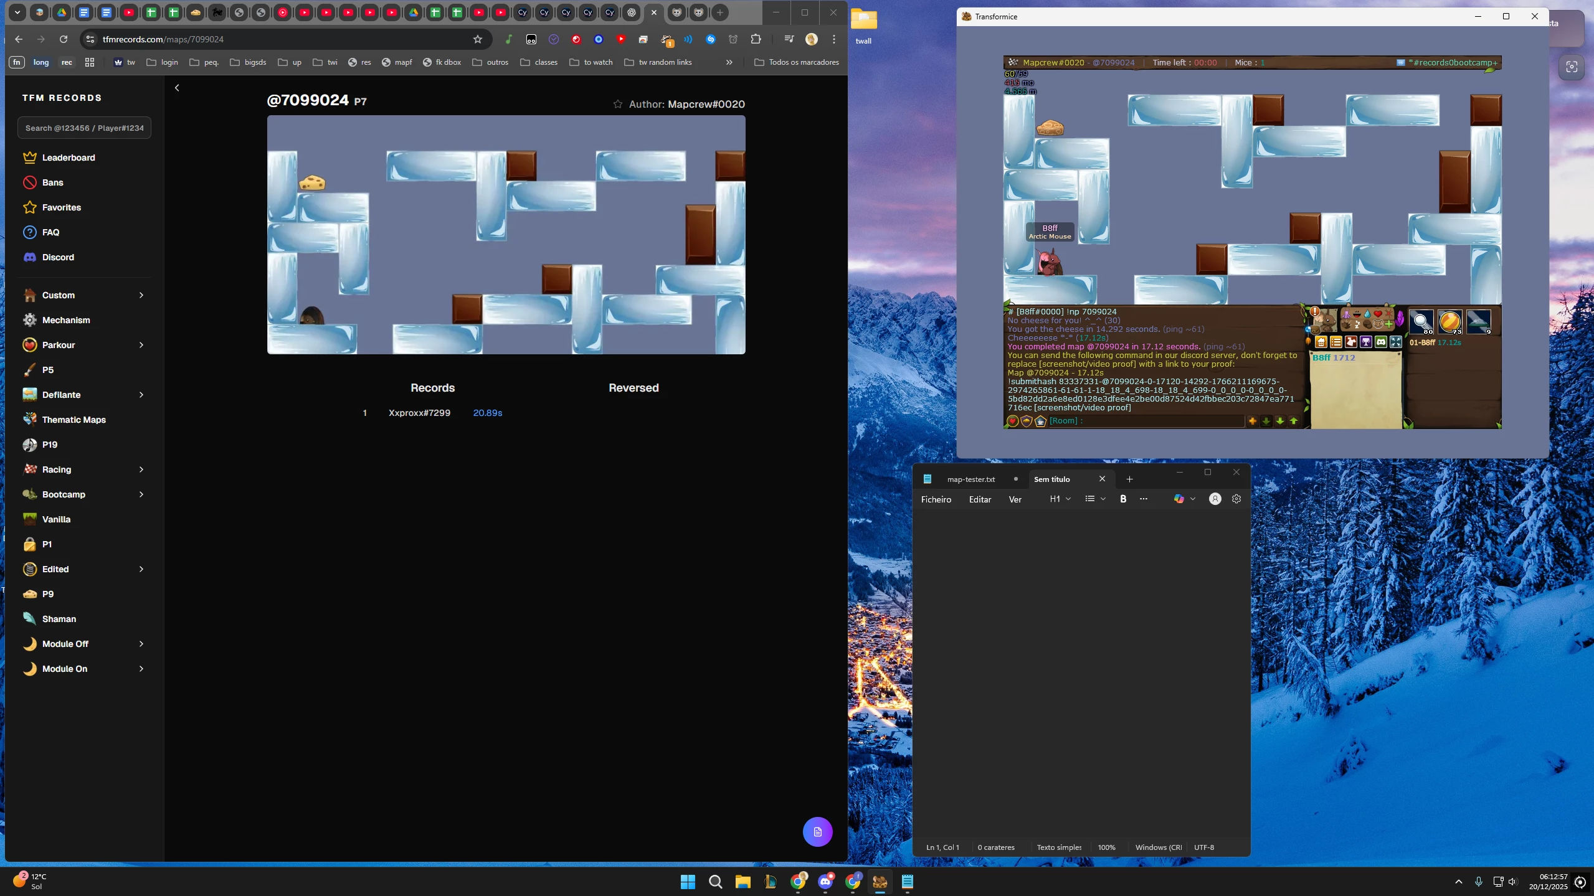Expand the Custom category submenu
Viewport: 1594px width, 896px height.
[141, 295]
